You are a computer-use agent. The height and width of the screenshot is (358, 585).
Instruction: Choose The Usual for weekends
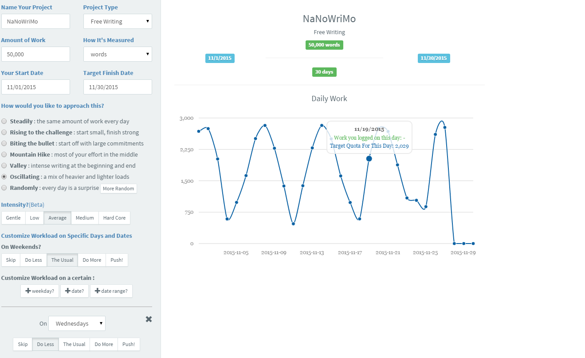point(63,260)
